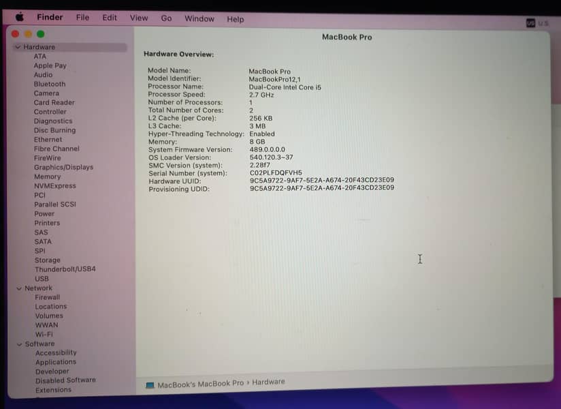Open the Go menu
561x409 pixels.
pyautogui.click(x=166, y=18)
